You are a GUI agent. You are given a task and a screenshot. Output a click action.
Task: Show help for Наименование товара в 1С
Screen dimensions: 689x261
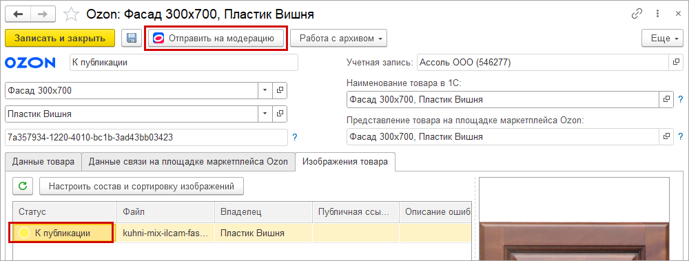click(x=681, y=99)
